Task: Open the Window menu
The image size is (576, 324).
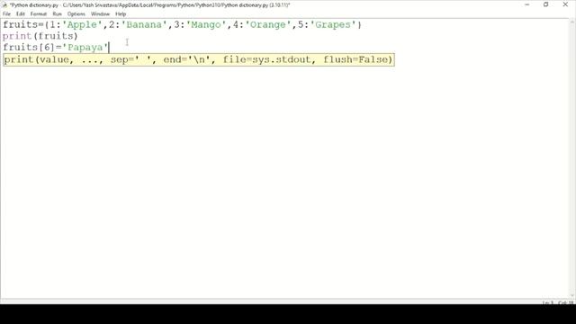Action: [100, 14]
